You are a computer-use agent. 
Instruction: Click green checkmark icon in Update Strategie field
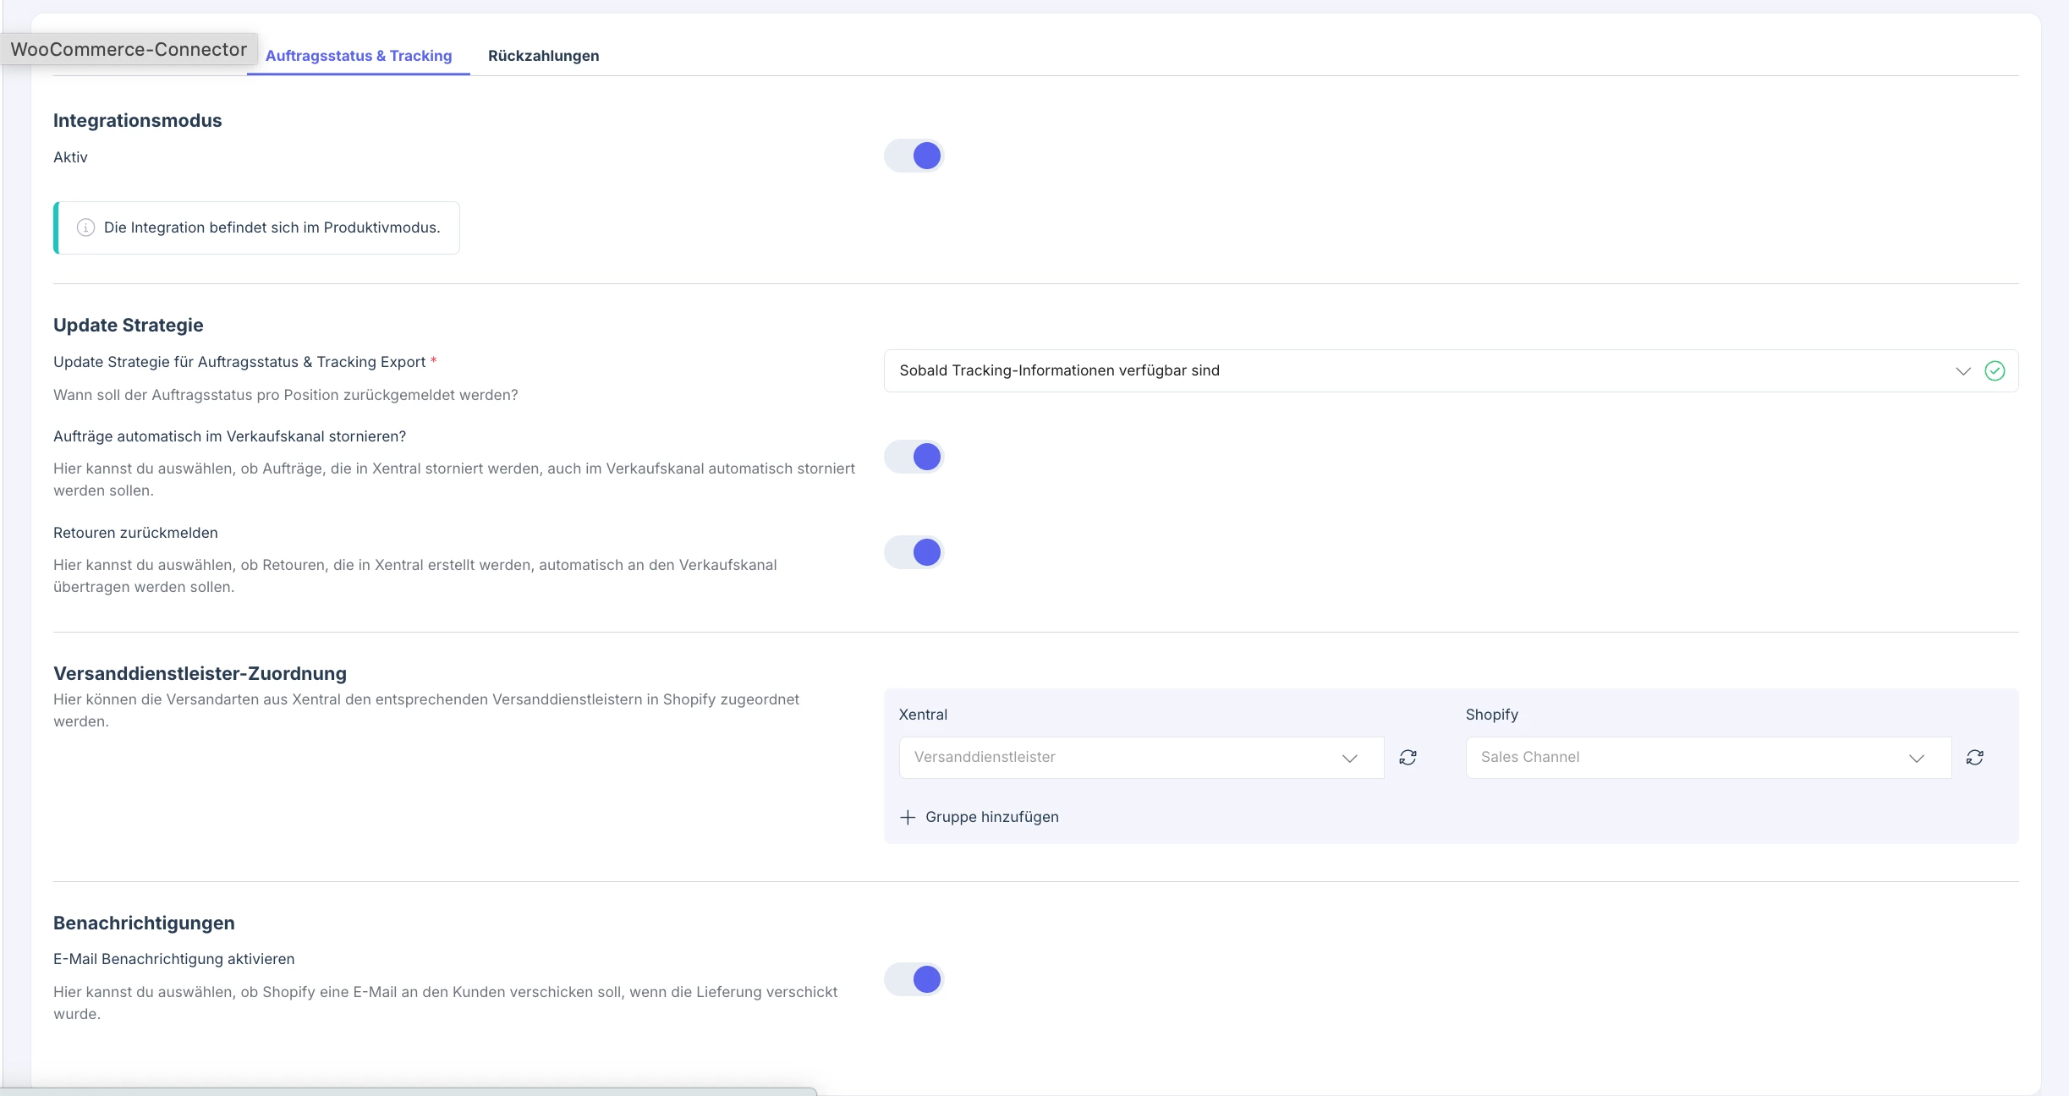[1995, 371]
